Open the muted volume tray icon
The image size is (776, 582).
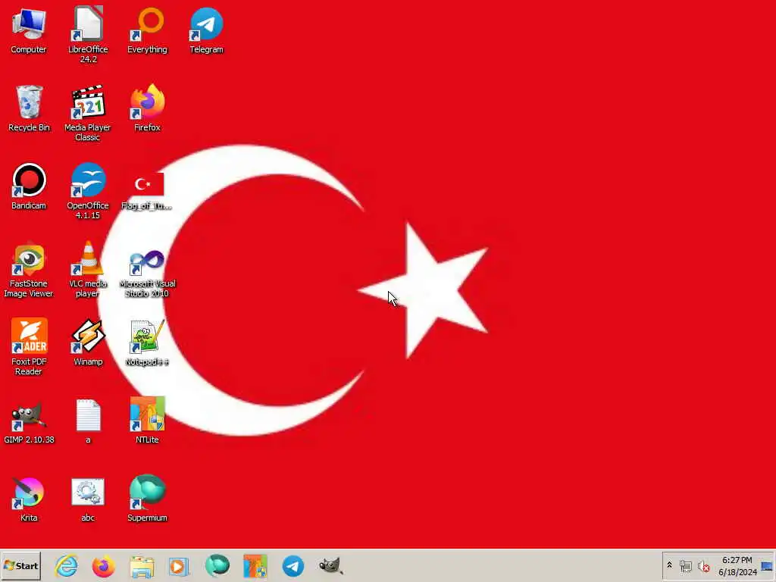704,566
